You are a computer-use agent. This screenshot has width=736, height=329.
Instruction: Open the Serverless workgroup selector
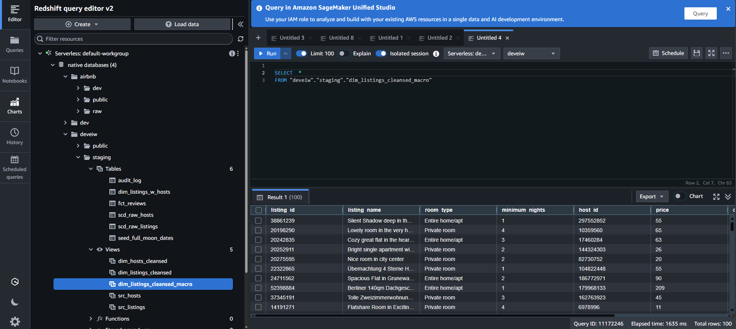472,53
